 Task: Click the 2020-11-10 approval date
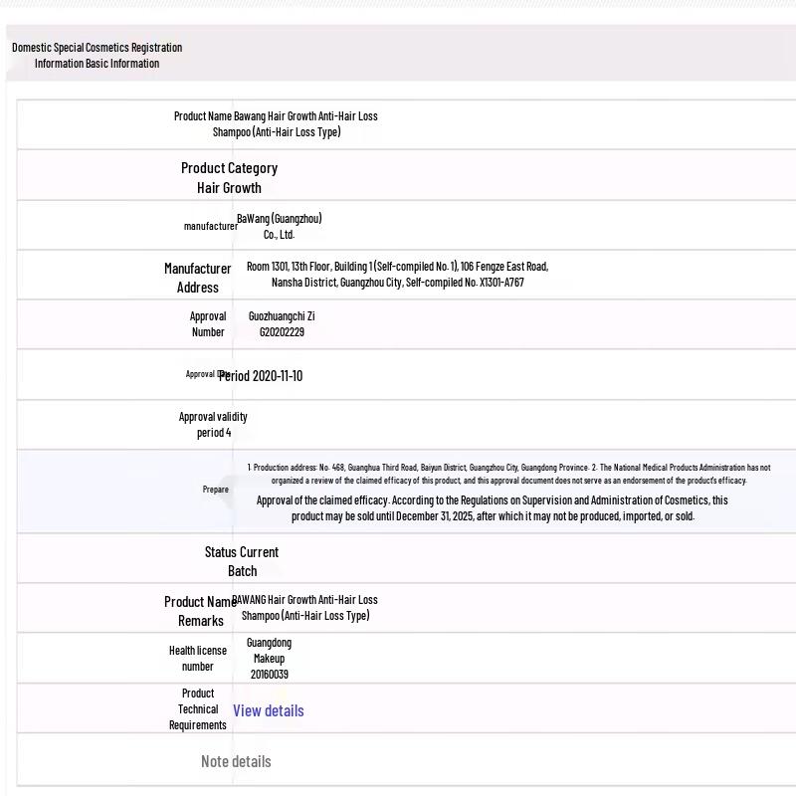pos(262,376)
